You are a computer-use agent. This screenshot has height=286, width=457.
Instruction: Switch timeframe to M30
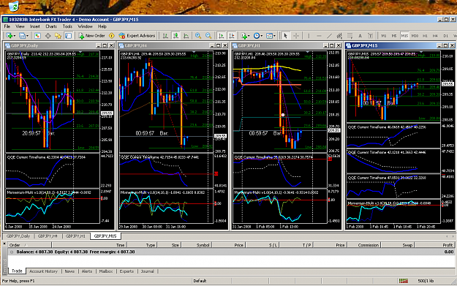point(415,36)
